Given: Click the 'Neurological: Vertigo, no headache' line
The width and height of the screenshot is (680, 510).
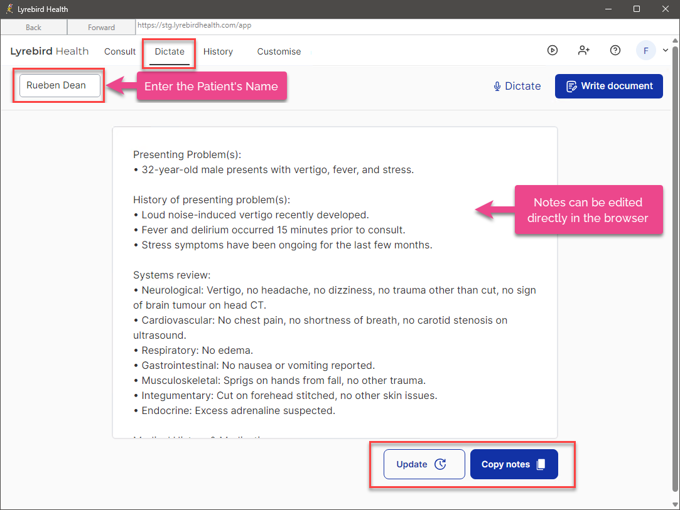Looking at the screenshot, I should tap(335, 298).
